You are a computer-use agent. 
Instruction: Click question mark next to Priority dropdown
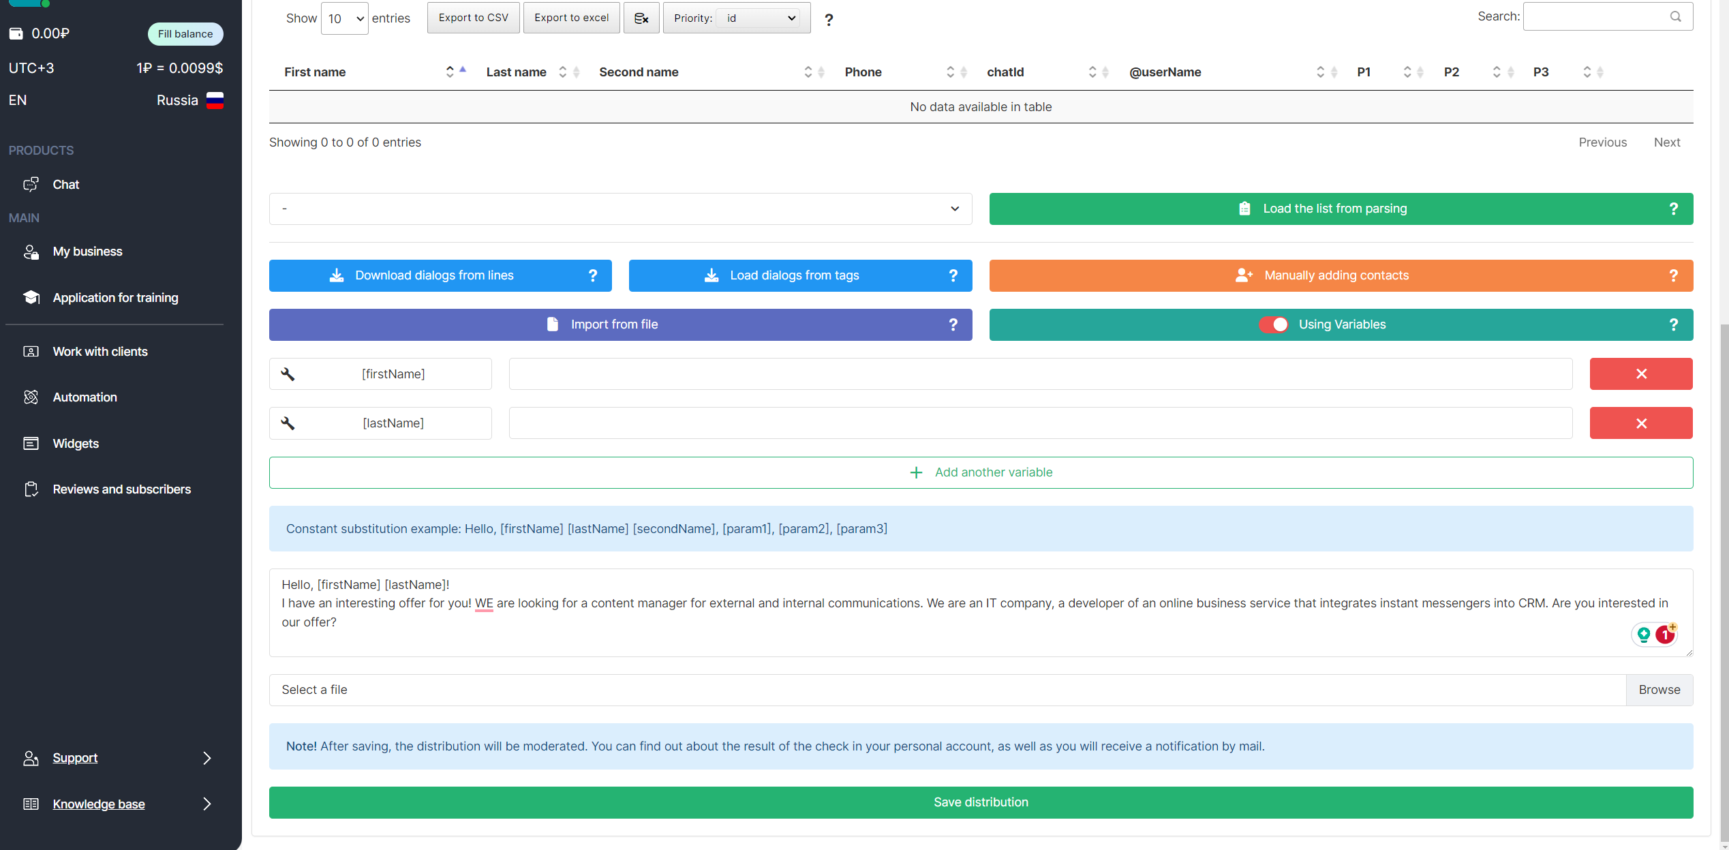click(x=828, y=20)
